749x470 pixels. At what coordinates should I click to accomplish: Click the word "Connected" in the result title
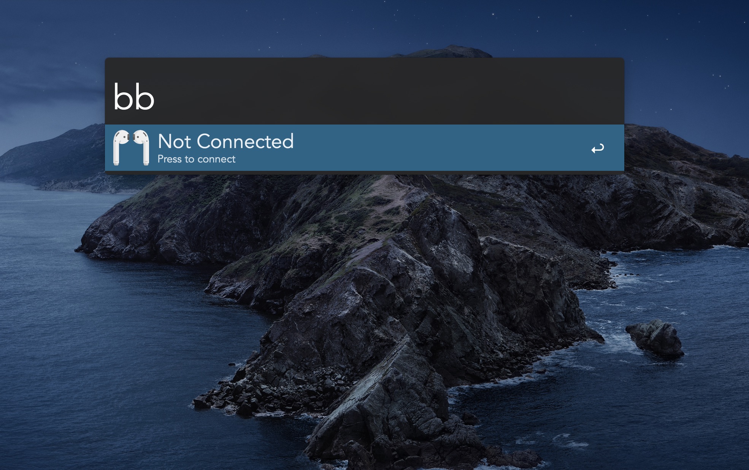click(x=245, y=141)
